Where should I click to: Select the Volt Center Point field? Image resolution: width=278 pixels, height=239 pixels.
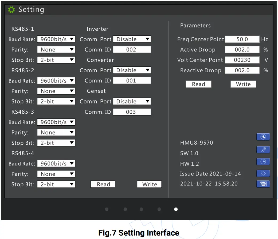click(242, 60)
